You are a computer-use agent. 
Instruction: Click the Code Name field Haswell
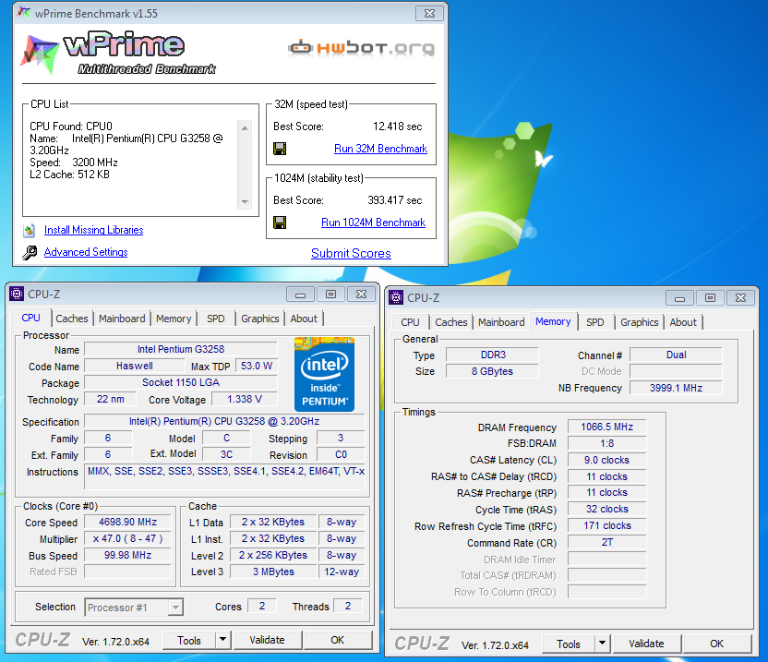click(134, 366)
